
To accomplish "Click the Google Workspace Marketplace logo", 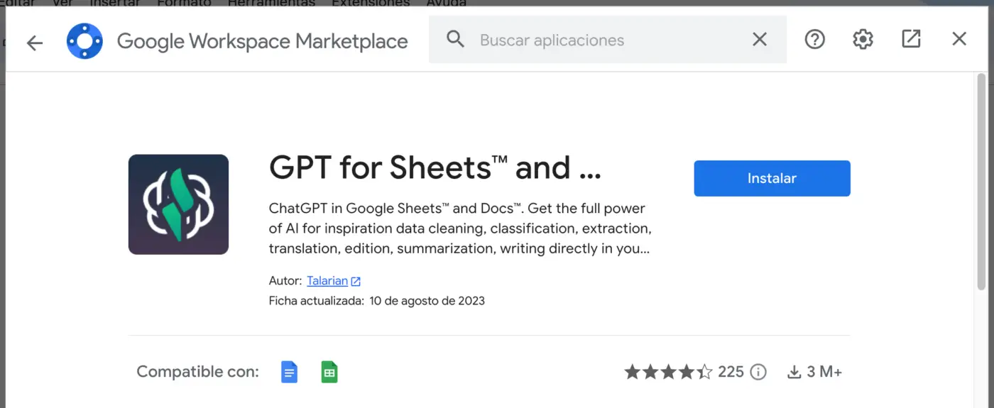I will 84,41.
